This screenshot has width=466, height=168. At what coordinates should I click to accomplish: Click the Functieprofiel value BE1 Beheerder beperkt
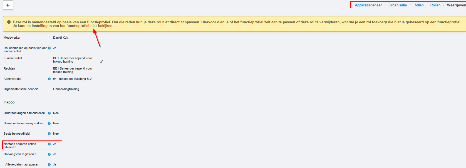tap(73, 60)
